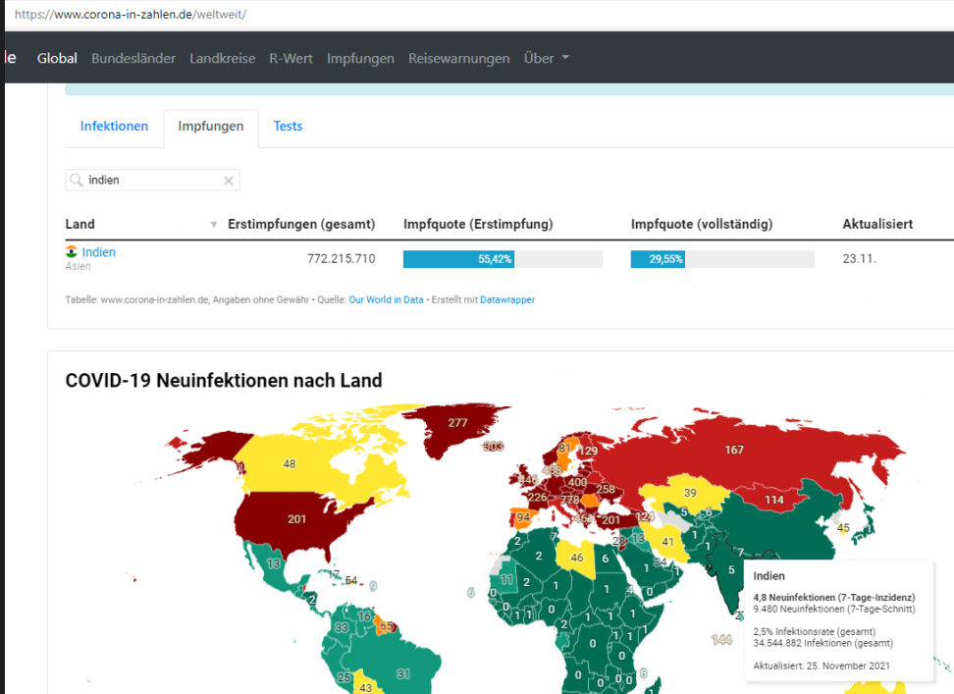Go to Landkreise page
Screen dimensions: 954x694
tap(222, 58)
